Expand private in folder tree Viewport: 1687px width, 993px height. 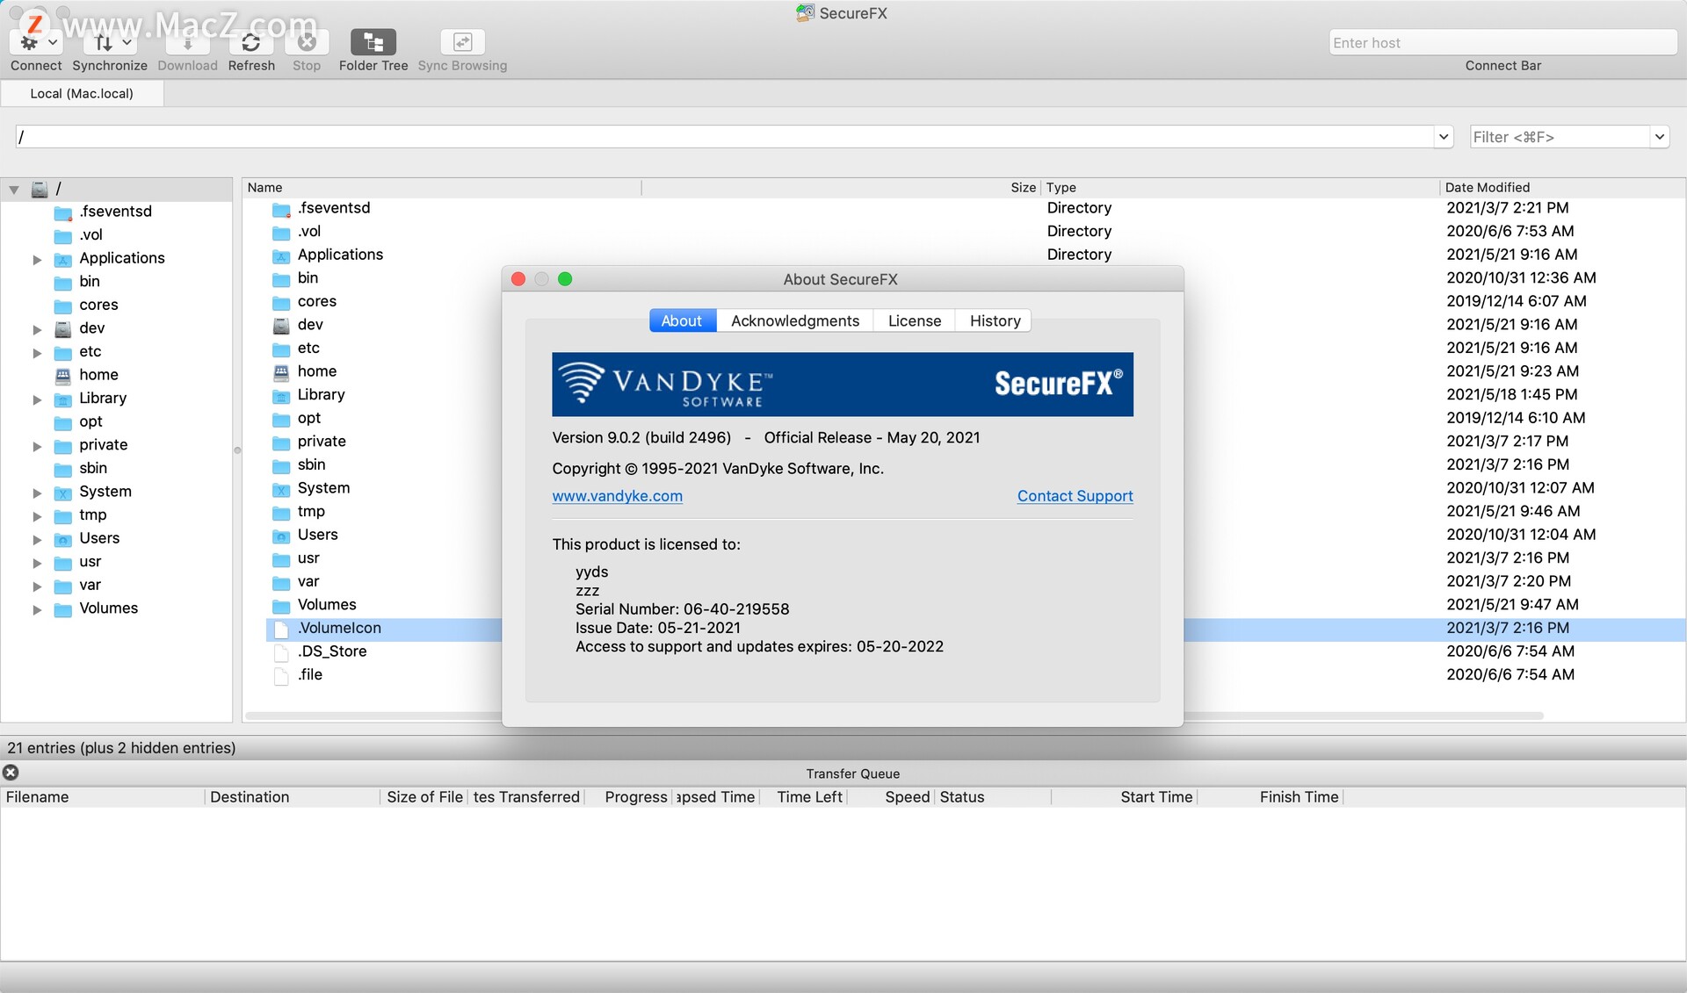(37, 446)
